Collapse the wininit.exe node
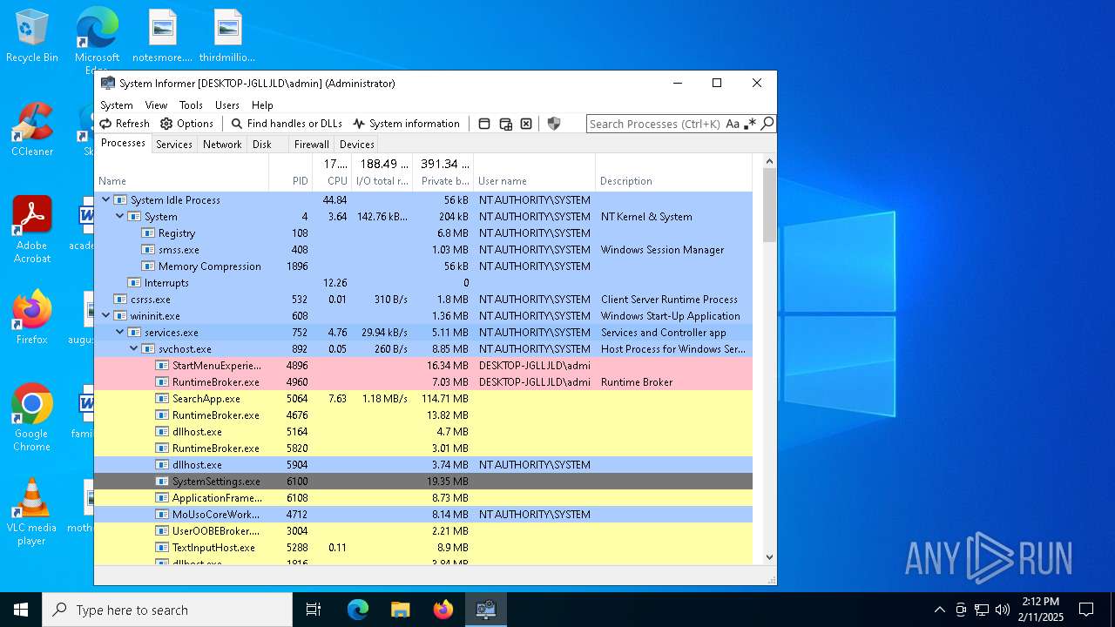1115x627 pixels. click(106, 315)
